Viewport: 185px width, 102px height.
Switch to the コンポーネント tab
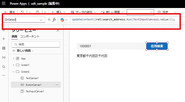pyautogui.click(x=30, y=36)
